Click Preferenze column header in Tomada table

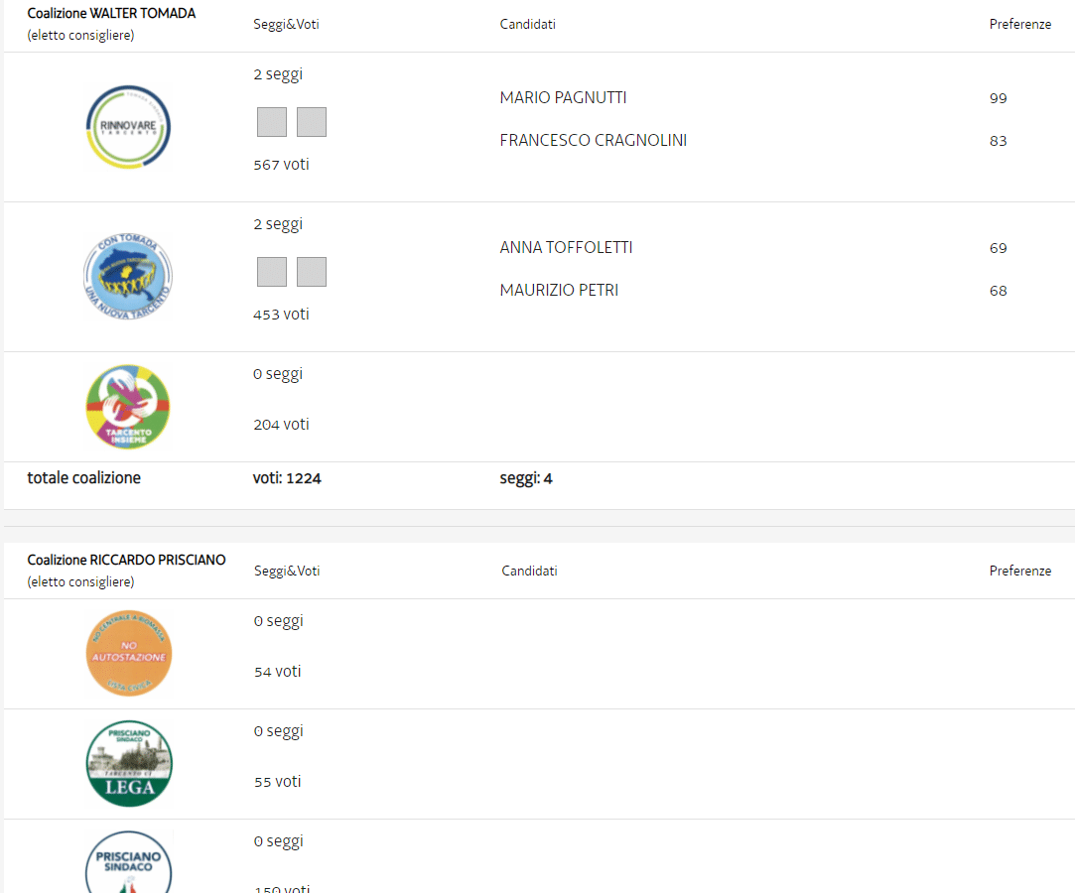coord(1019,25)
